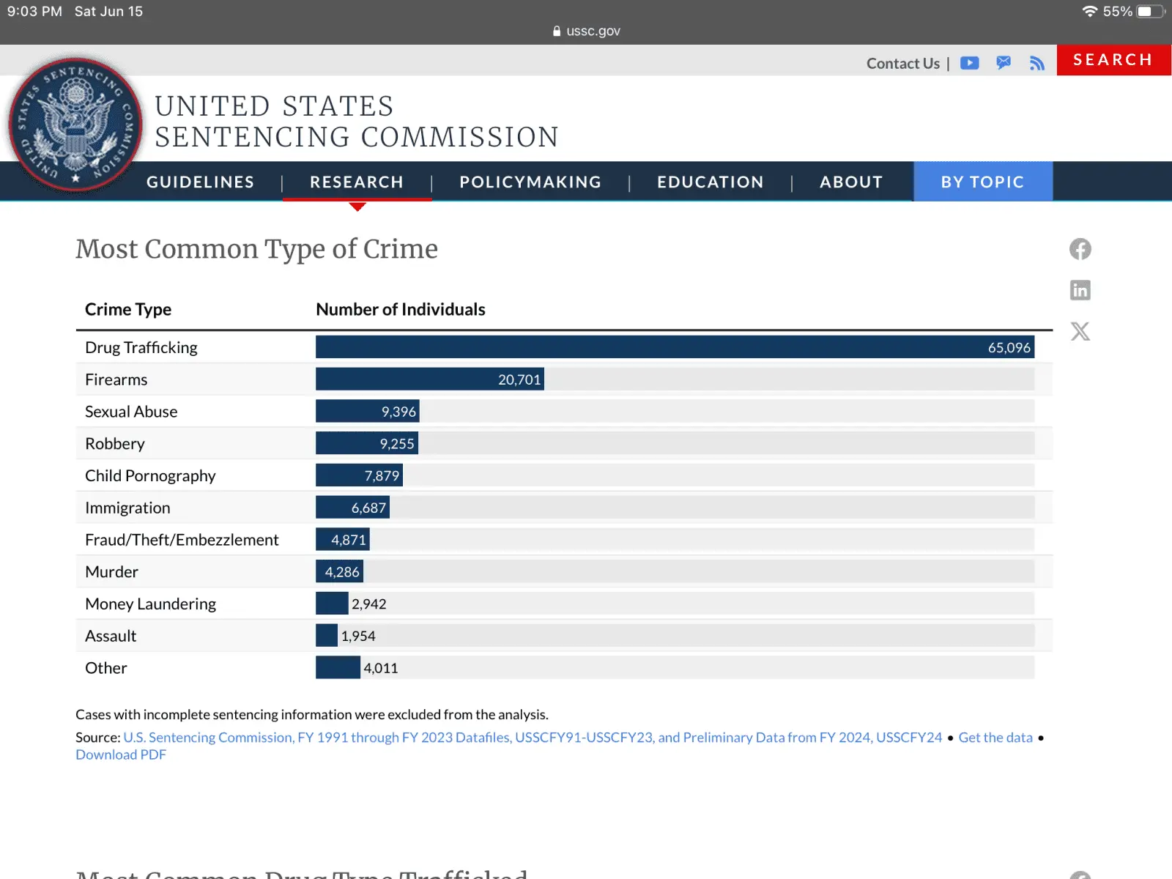Click the Sentencing Commission seal logo

(x=75, y=125)
